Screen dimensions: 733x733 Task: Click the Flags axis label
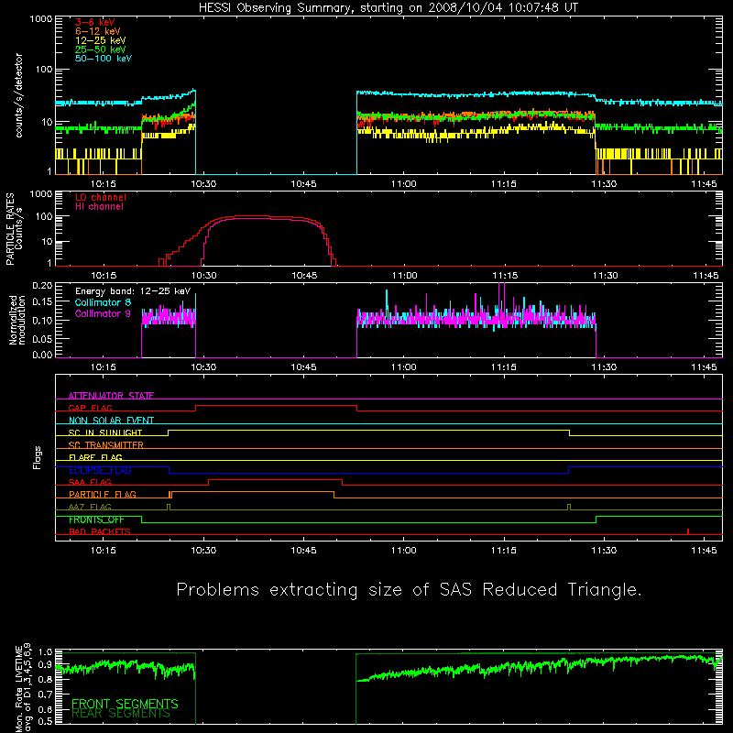pyautogui.click(x=37, y=457)
